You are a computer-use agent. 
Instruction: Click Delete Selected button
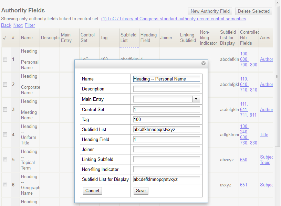point(253,11)
